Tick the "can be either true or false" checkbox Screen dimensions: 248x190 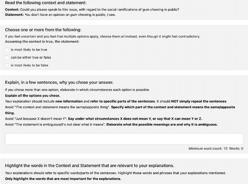pos(7,58)
